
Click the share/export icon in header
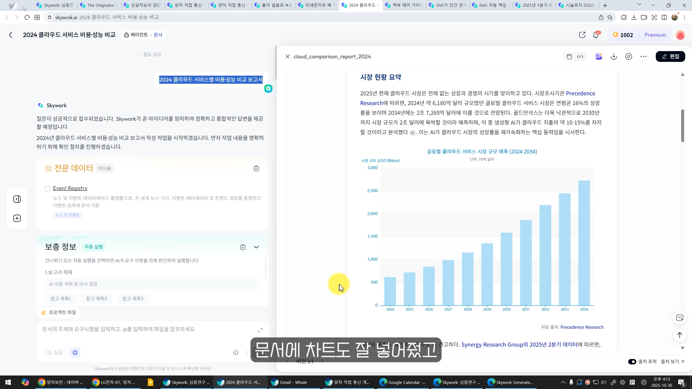pyautogui.click(x=582, y=35)
